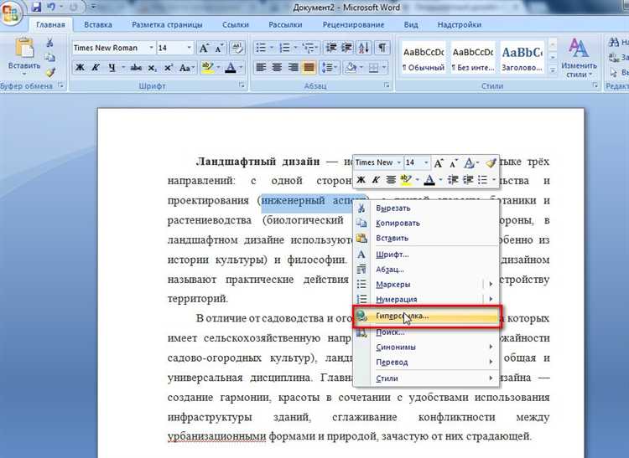The image size is (629, 458).
Task: Open shading fill bucket in ribbon
Action: [353, 67]
